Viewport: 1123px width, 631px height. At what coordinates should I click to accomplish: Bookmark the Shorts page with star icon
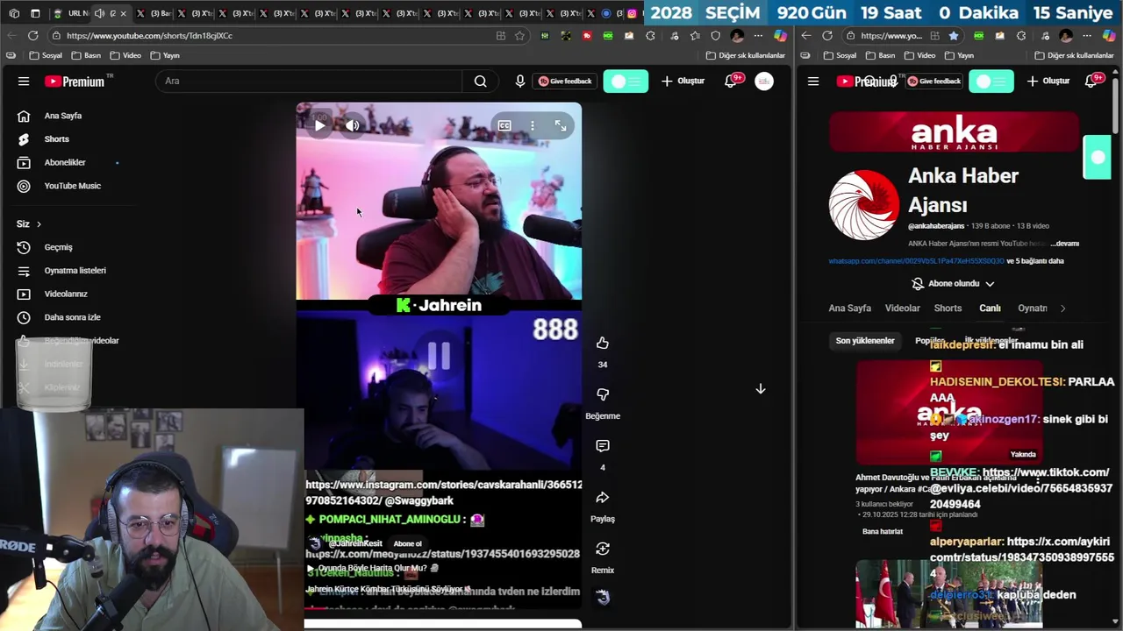[519, 36]
